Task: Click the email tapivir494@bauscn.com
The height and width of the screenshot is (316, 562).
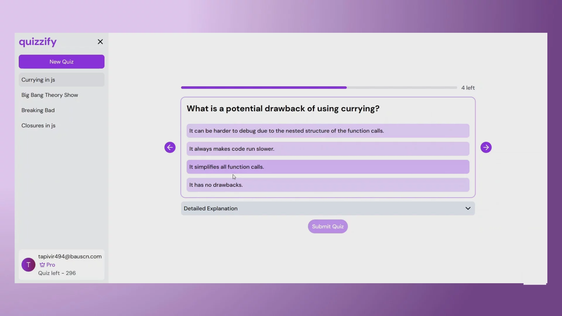Action: pos(70,257)
